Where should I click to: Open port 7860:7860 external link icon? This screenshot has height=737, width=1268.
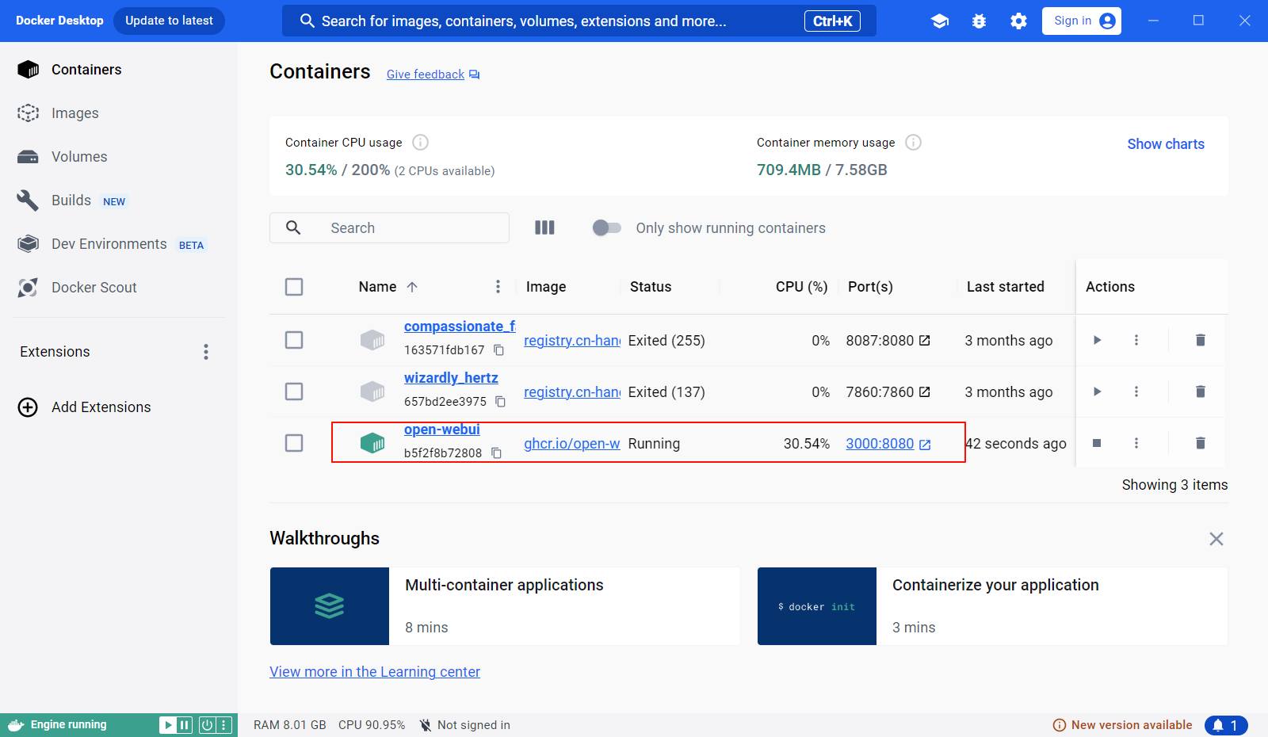pyautogui.click(x=925, y=392)
